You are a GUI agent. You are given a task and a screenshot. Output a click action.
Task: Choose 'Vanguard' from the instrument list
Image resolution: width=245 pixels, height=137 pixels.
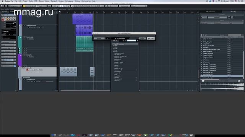click(117, 81)
